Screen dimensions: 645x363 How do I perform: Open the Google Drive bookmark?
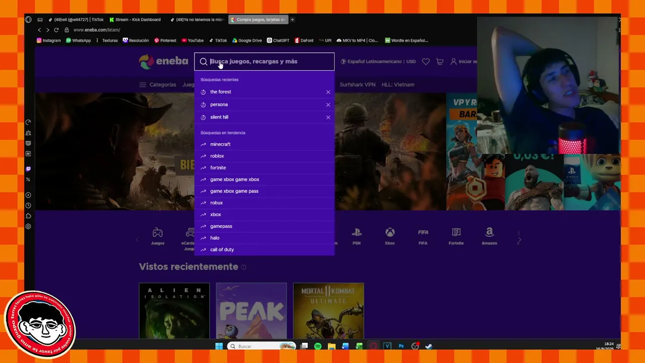tap(247, 40)
